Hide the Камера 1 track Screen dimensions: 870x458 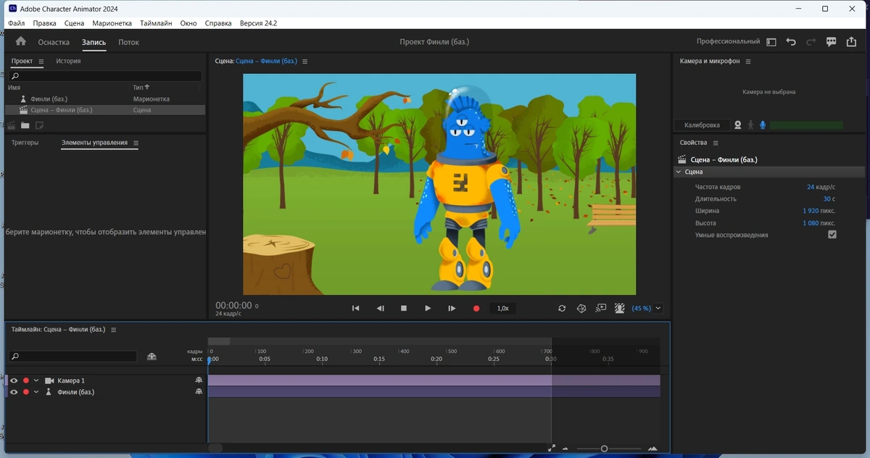[14, 380]
